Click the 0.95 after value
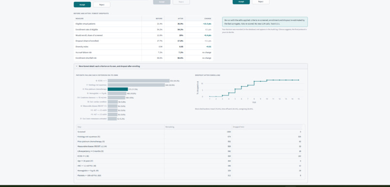 (x=181, y=47)
